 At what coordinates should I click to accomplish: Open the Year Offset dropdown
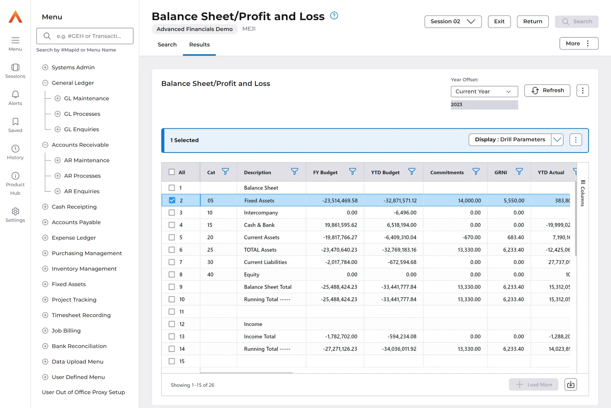[484, 91]
